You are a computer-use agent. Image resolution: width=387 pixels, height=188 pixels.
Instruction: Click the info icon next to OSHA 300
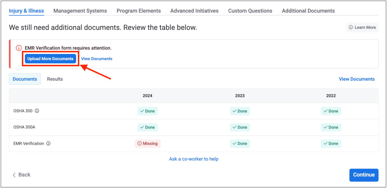tap(37, 111)
